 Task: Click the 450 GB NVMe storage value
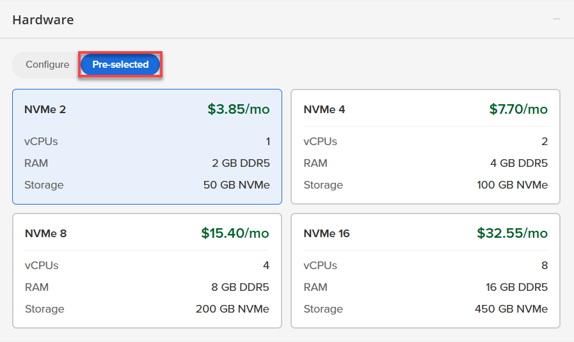tap(512, 309)
